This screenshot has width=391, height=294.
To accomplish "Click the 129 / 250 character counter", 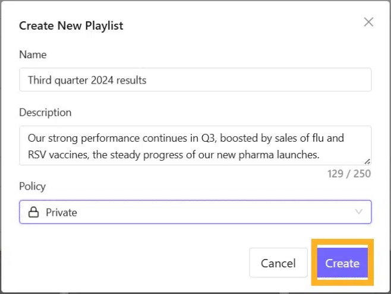I will click(349, 174).
